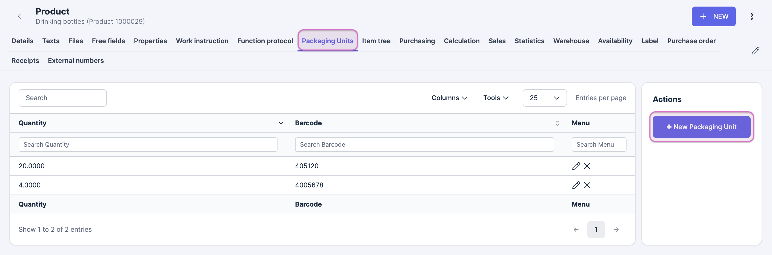Image resolution: width=772 pixels, height=255 pixels.
Task: Click the back arrow beside Product title
Action: [x=19, y=16]
